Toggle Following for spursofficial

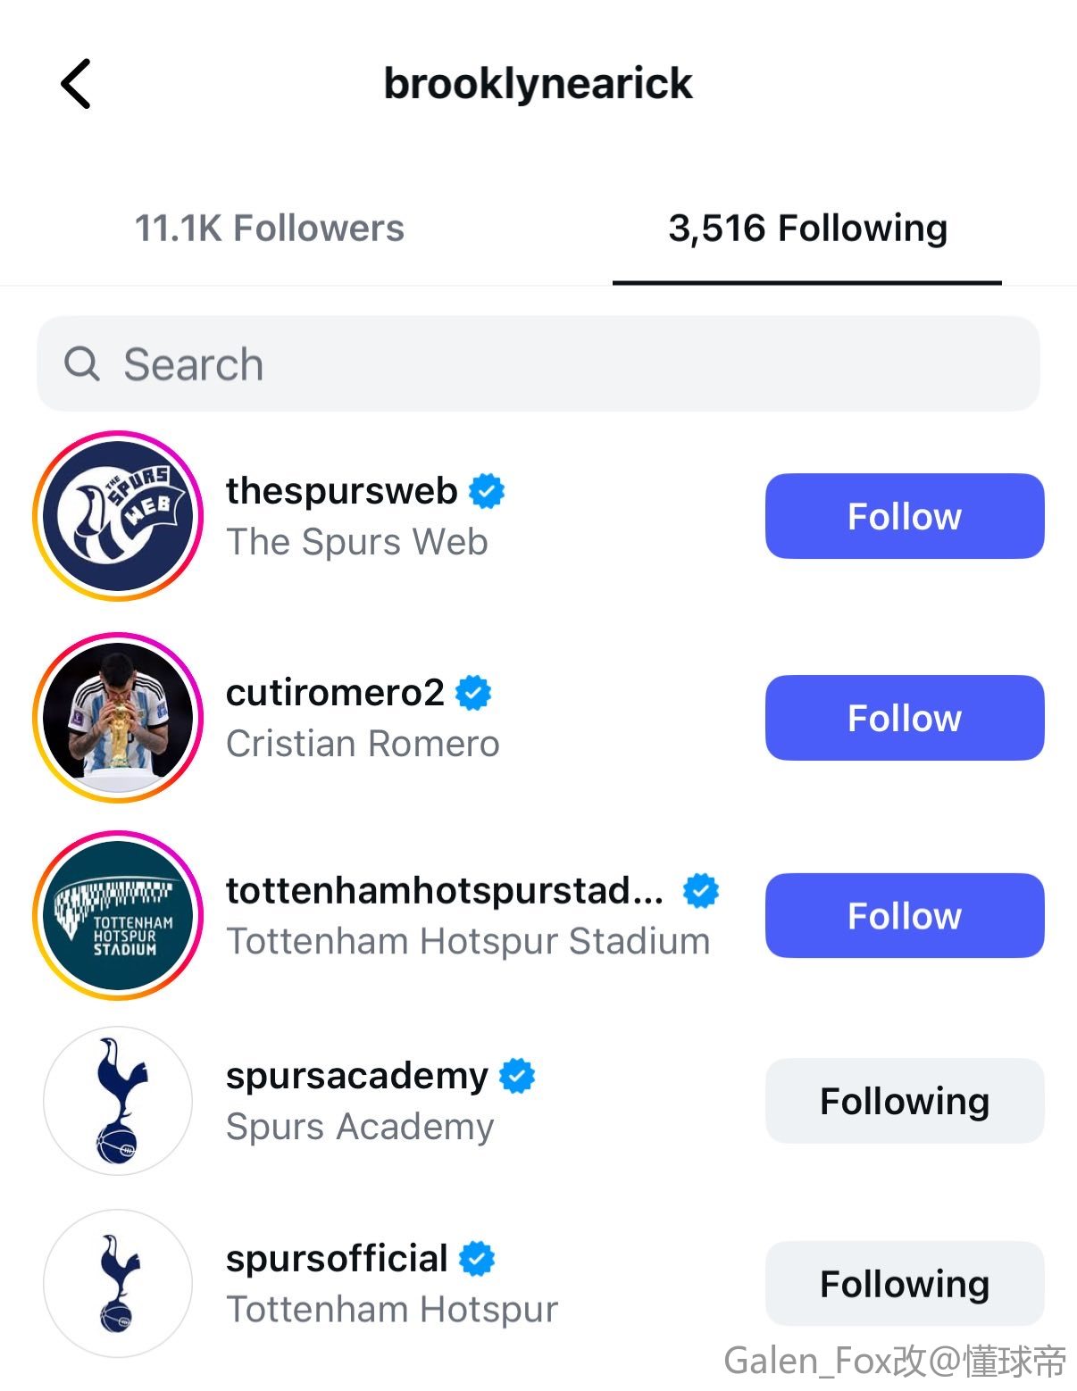click(x=904, y=1284)
